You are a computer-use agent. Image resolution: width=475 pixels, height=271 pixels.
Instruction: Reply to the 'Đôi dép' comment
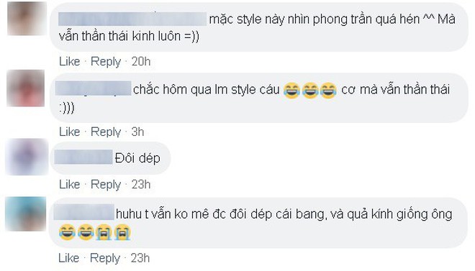[x=106, y=185]
